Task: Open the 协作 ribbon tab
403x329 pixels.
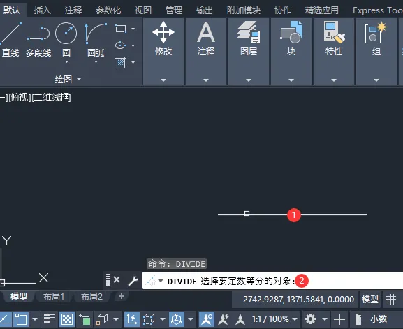Action: 283,10
